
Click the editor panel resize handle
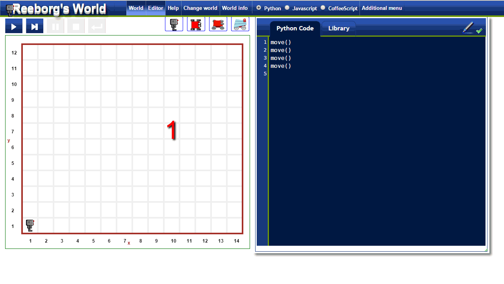pos(486,250)
